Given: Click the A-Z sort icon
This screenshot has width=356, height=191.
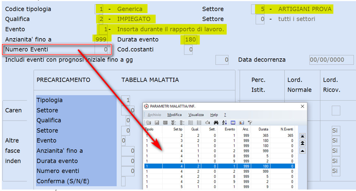Looking at the screenshot, I should coord(224,122).
